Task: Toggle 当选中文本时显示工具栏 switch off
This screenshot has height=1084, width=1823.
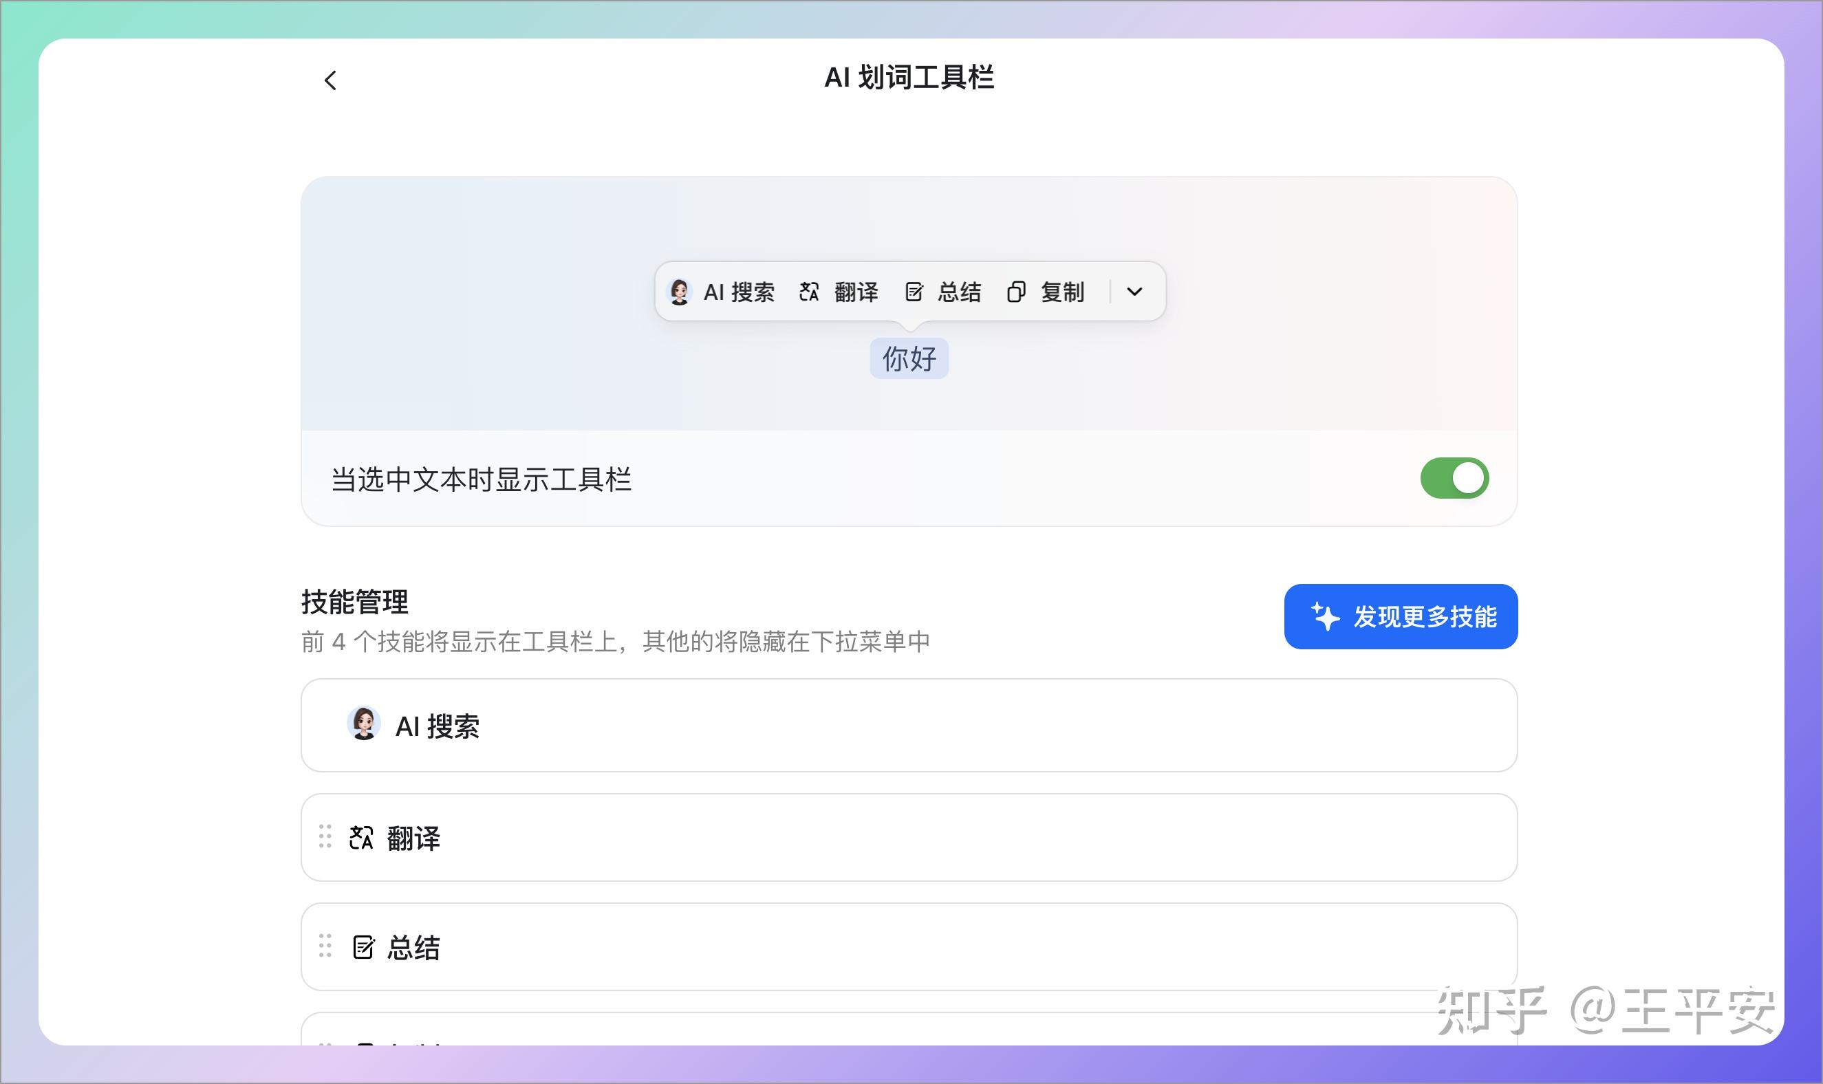Action: (1454, 479)
